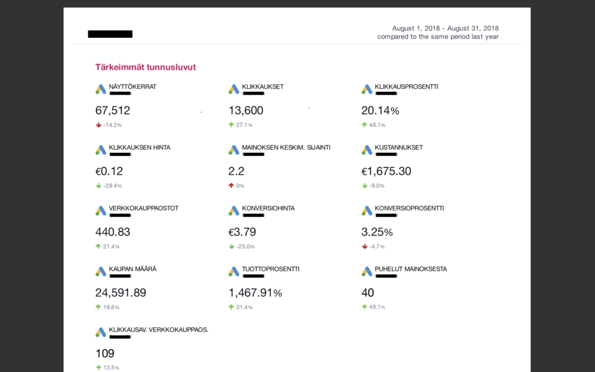Viewport: 595px width, 372px height.
Task: Click the green up arrow under 24,591.89
Action: click(99, 307)
